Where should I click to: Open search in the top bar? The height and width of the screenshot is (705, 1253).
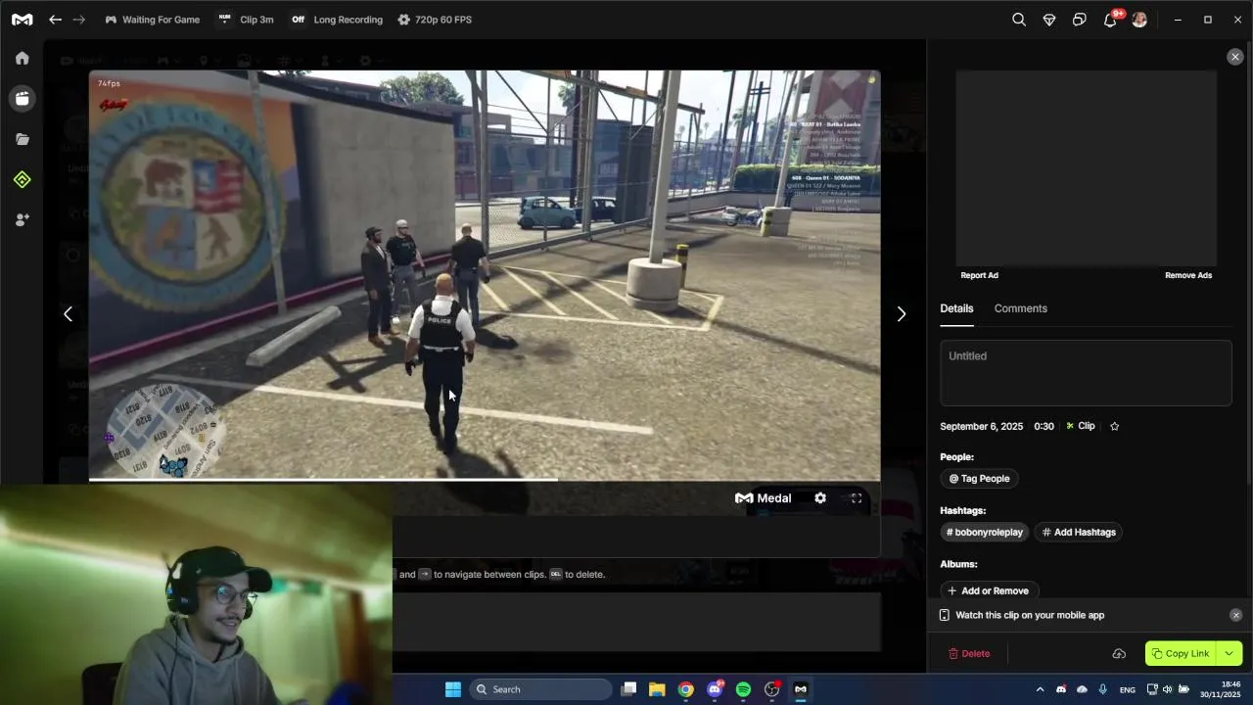(x=1019, y=20)
